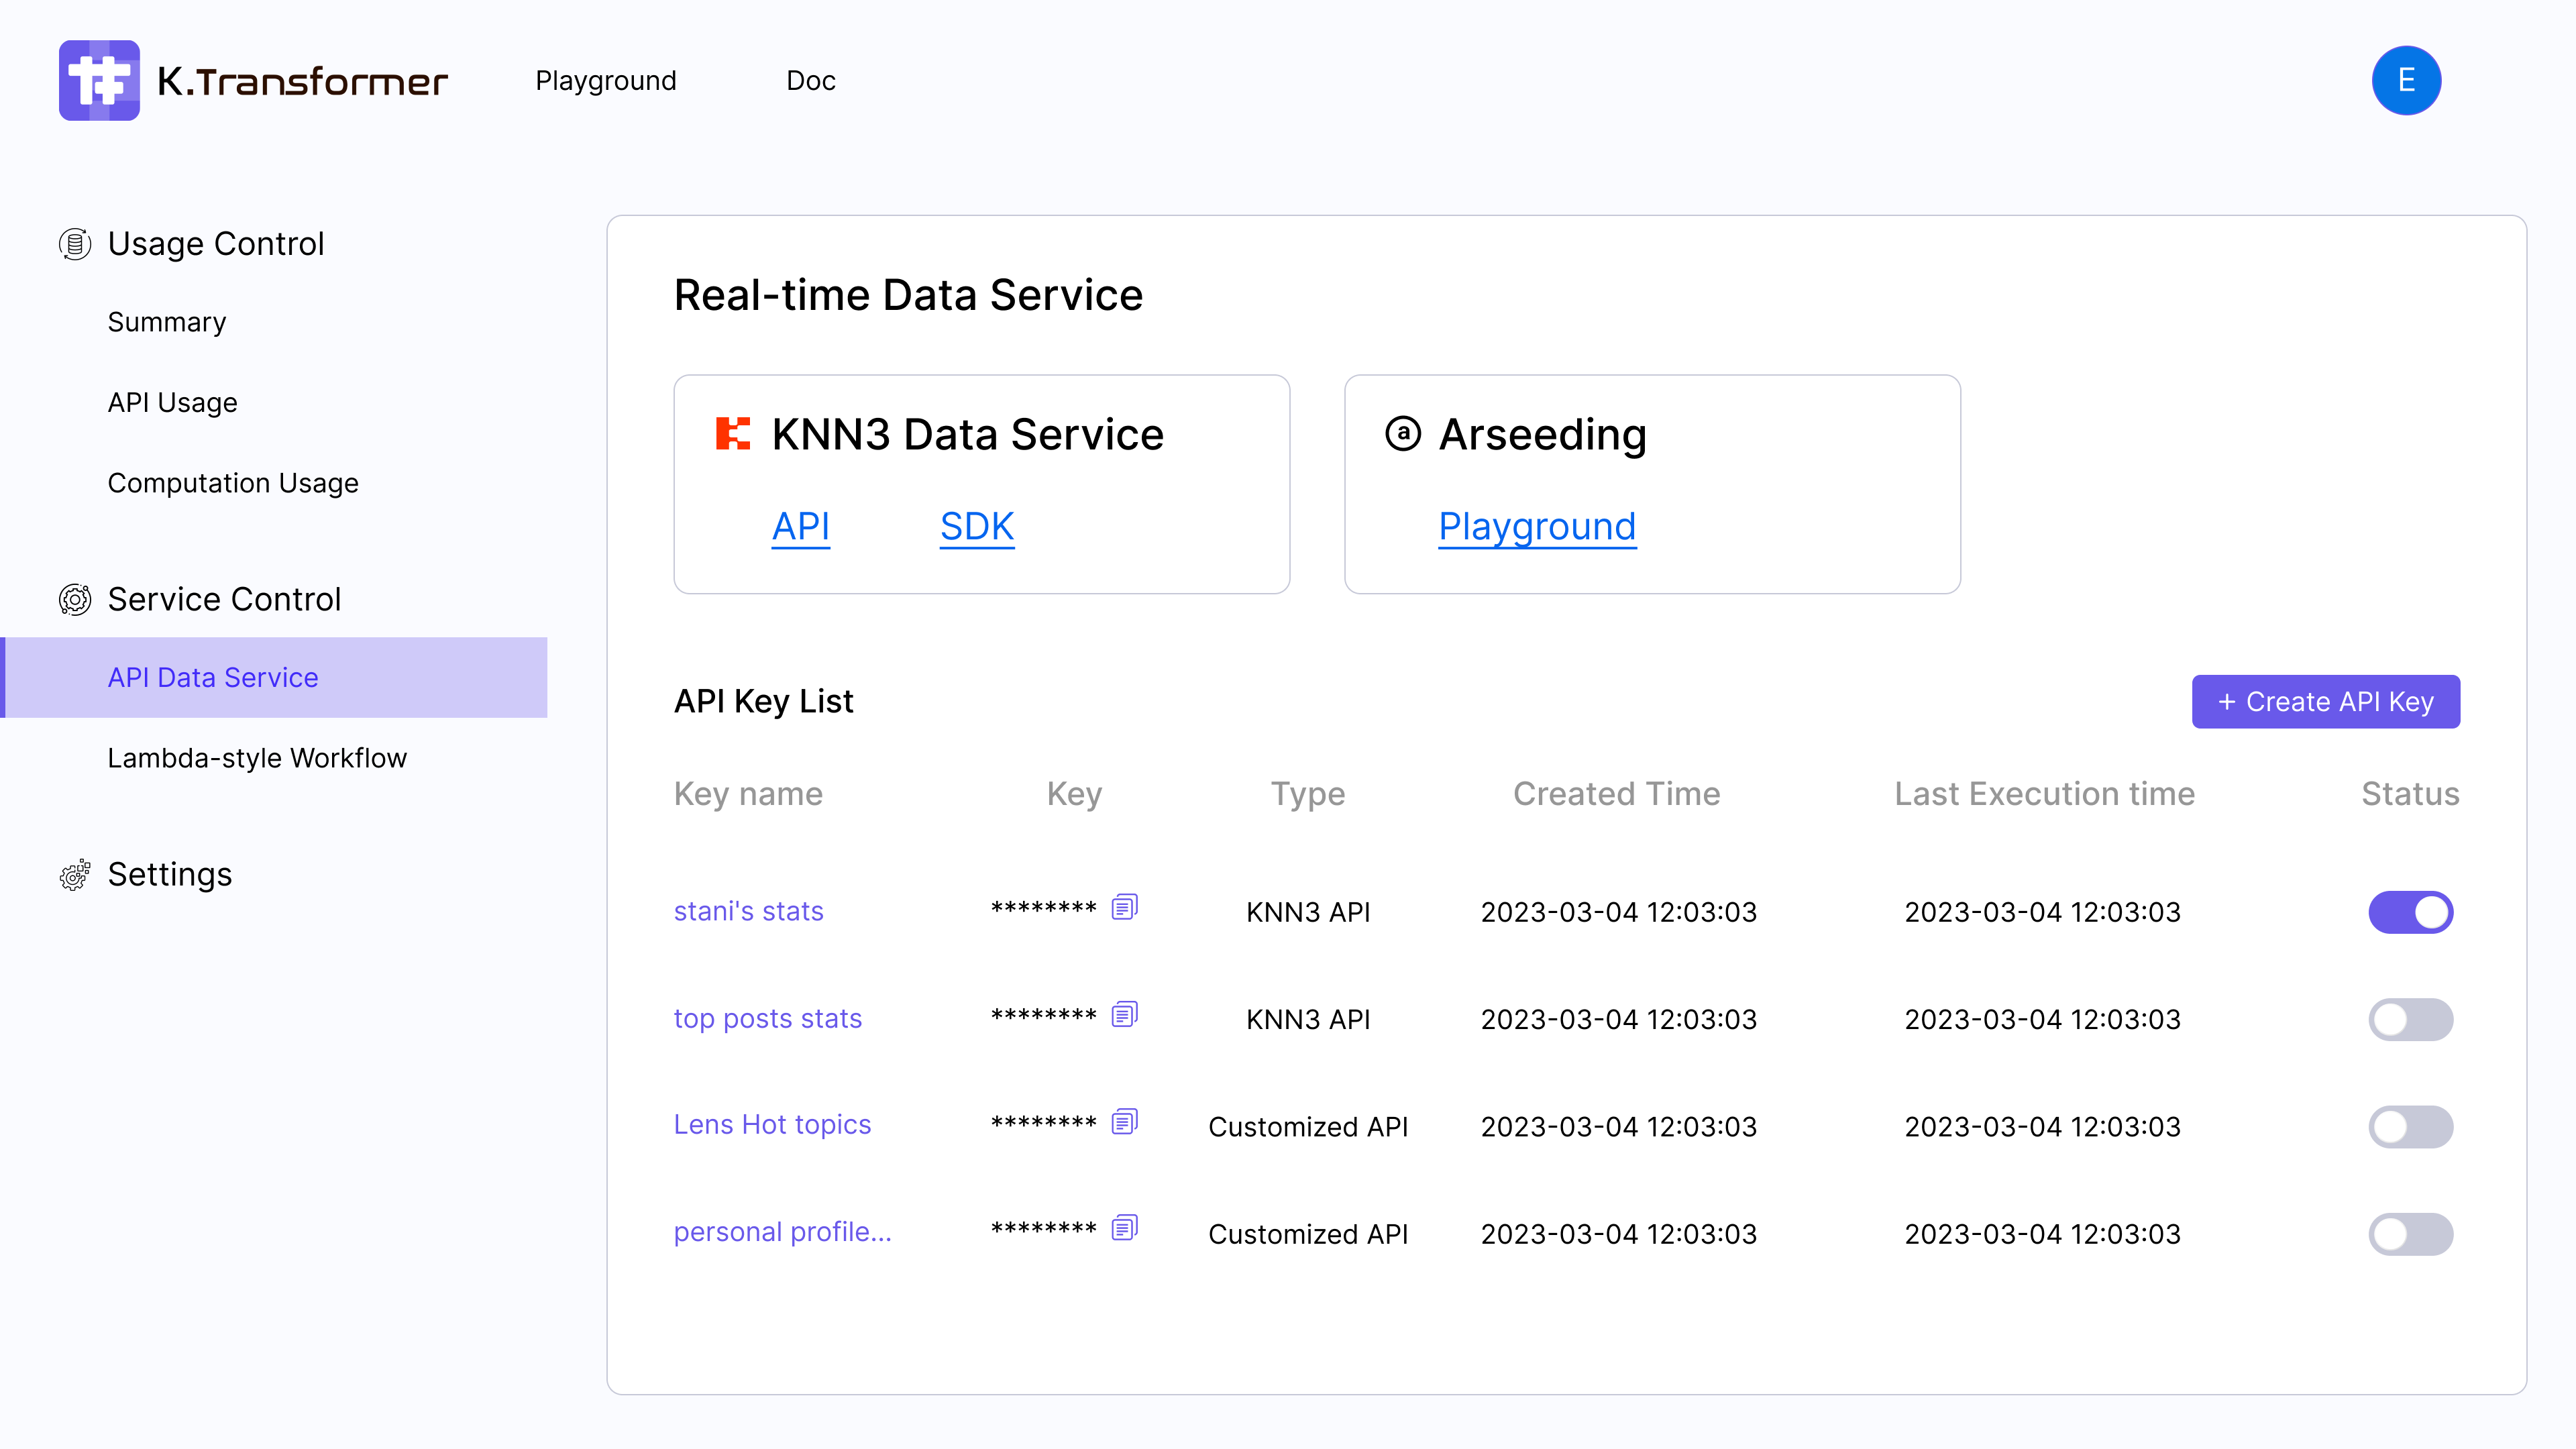The image size is (2576, 1449).
Task: Open Playground in the top navigation
Action: pos(606,81)
